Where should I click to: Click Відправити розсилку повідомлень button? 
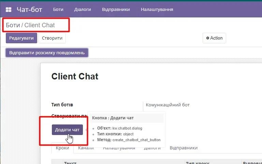pos(47,53)
